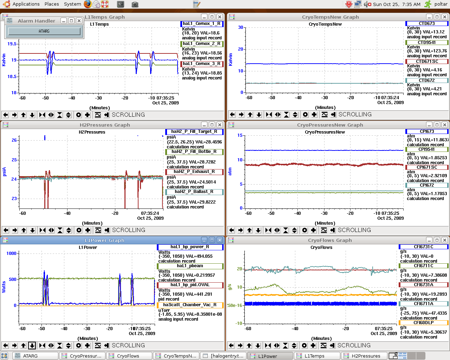The image size is (450, 360).
Task: Pan down in CryoTempsNew Graph toolbar
Action: click(x=259, y=115)
